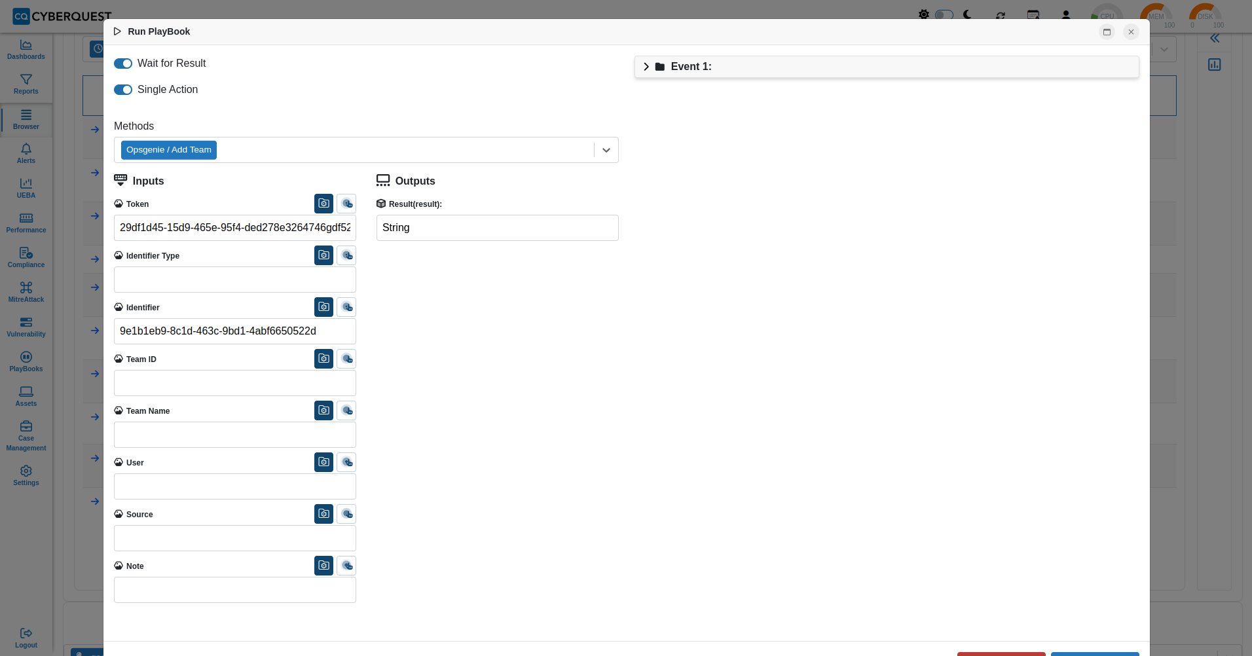Click the User camera icon button
The width and height of the screenshot is (1252, 656).
(323, 462)
